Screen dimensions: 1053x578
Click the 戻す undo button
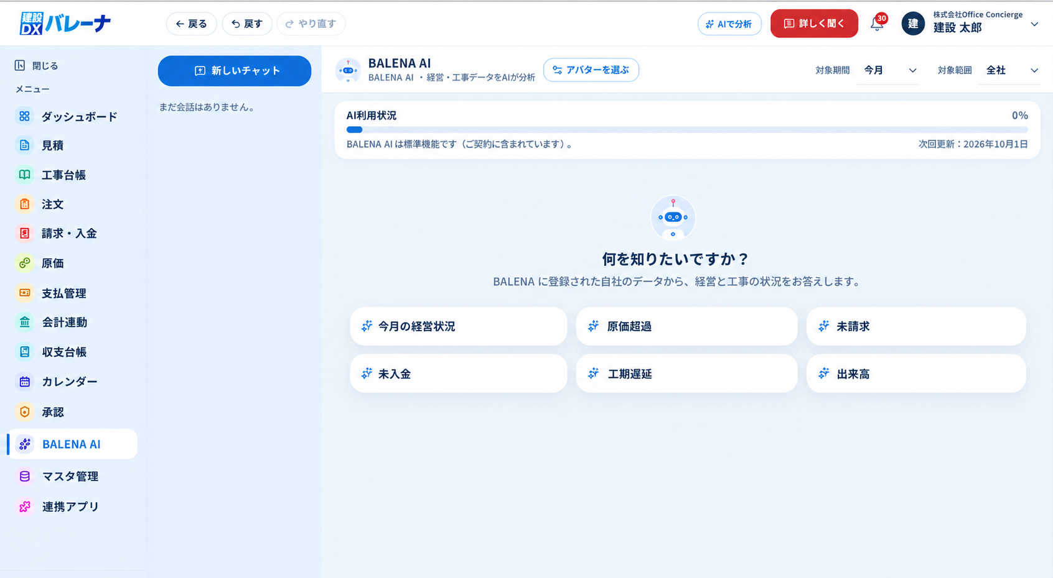247,24
